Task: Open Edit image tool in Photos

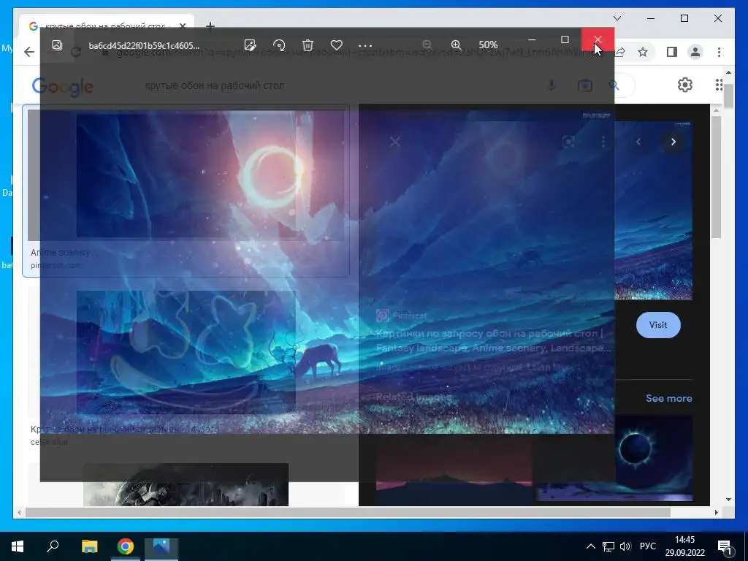Action: tap(250, 45)
